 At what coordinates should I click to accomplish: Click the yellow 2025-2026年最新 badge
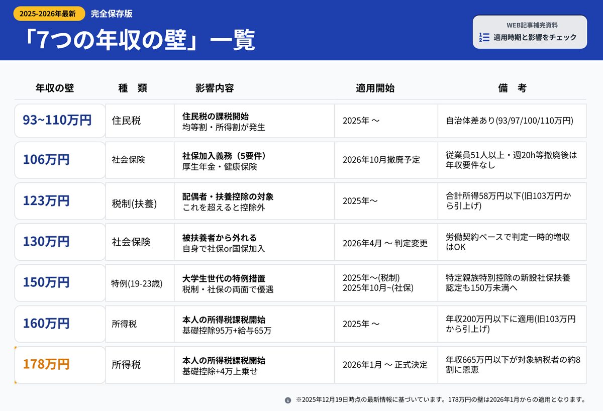(48, 14)
